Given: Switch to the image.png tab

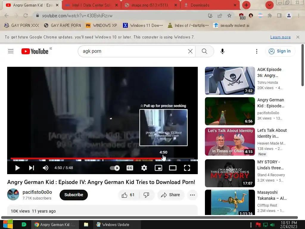Looking at the screenshot, I should [x=150, y=5].
